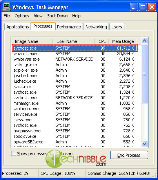Select the services.exe process row

click(74, 114)
